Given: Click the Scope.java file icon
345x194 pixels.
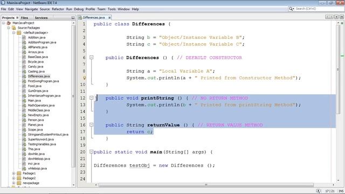Looking at the screenshot, I should click(x=24, y=129).
